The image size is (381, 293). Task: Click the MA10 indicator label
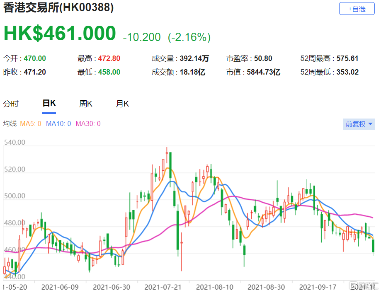[58, 123]
